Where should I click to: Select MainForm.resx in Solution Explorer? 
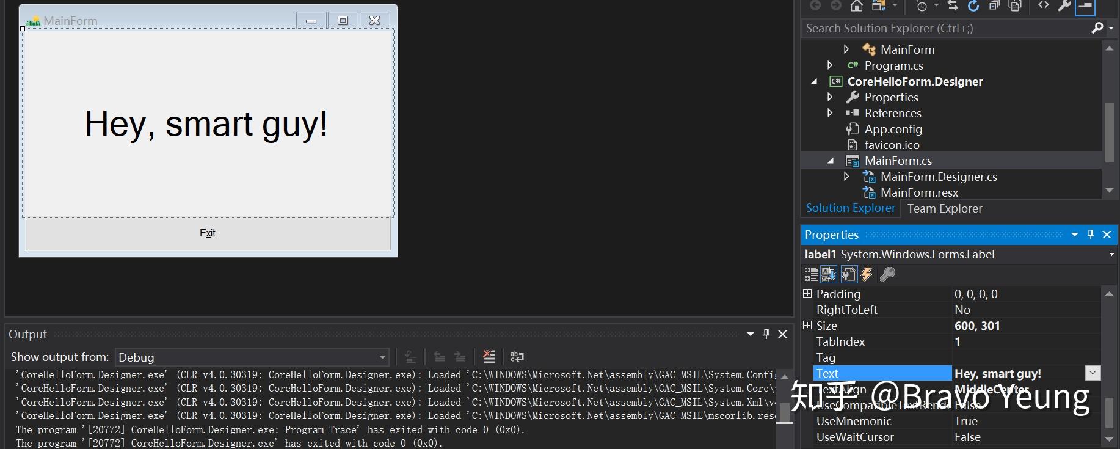tap(919, 192)
